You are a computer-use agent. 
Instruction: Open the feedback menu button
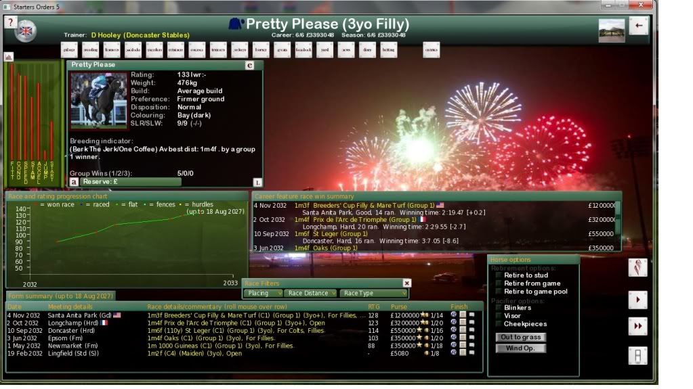(303, 50)
